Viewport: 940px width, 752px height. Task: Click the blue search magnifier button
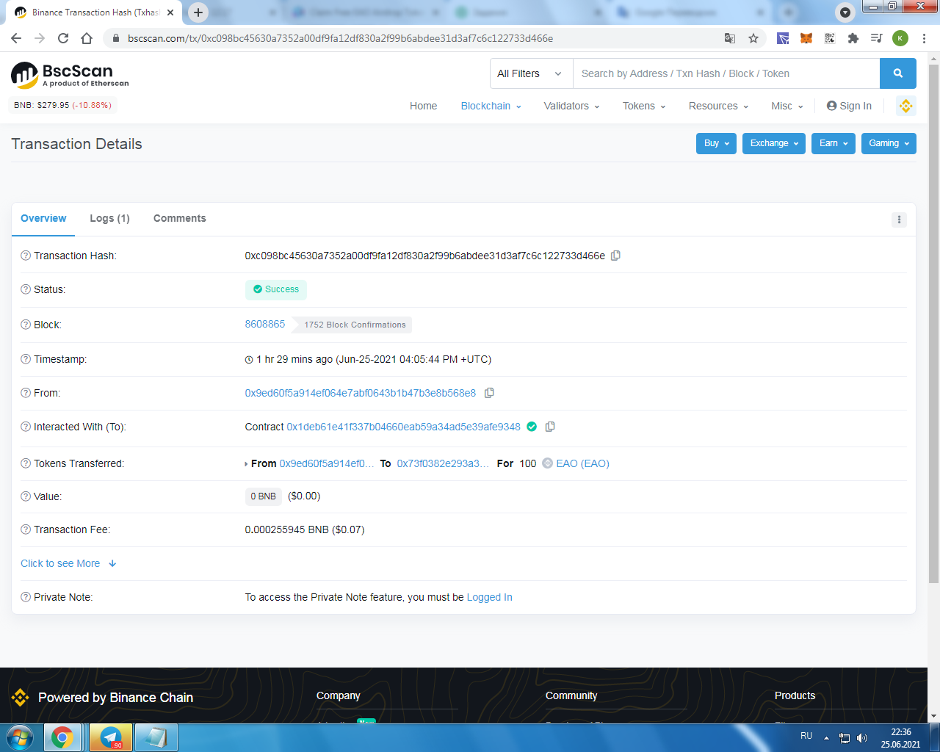pyautogui.click(x=897, y=73)
